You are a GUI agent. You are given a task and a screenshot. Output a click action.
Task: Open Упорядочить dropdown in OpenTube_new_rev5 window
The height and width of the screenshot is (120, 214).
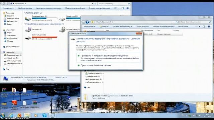coord(90,27)
